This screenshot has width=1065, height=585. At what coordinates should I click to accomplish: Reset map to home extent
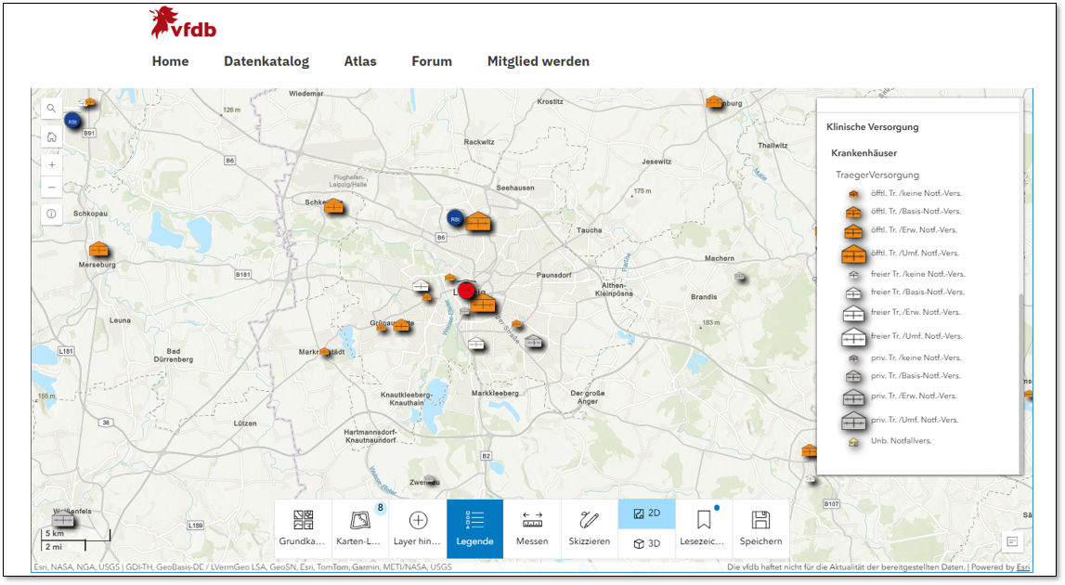[x=51, y=137]
